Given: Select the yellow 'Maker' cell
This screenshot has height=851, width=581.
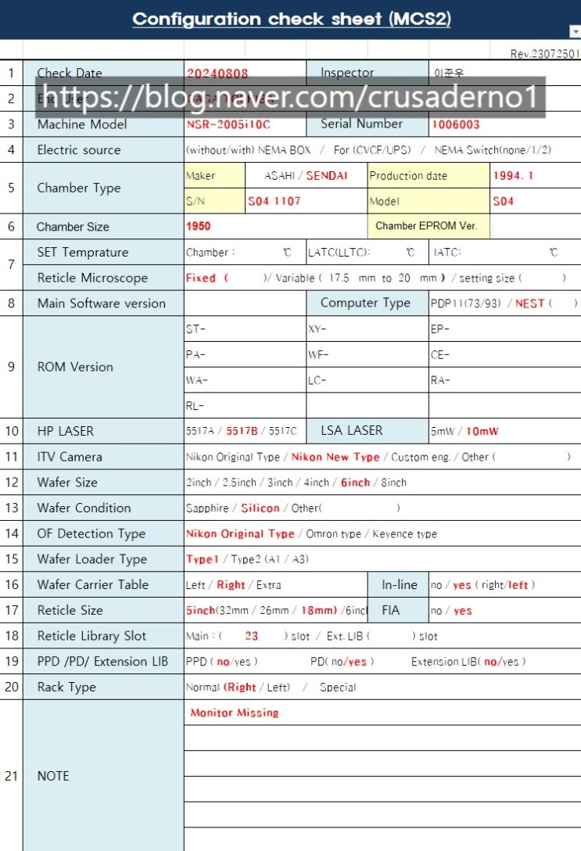Looking at the screenshot, I should (215, 175).
